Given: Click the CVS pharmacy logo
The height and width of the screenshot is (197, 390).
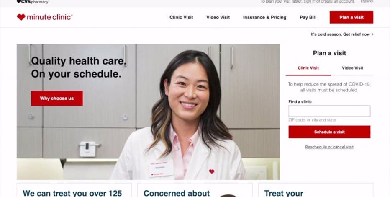Looking at the screenshot, I should point(33,2).
